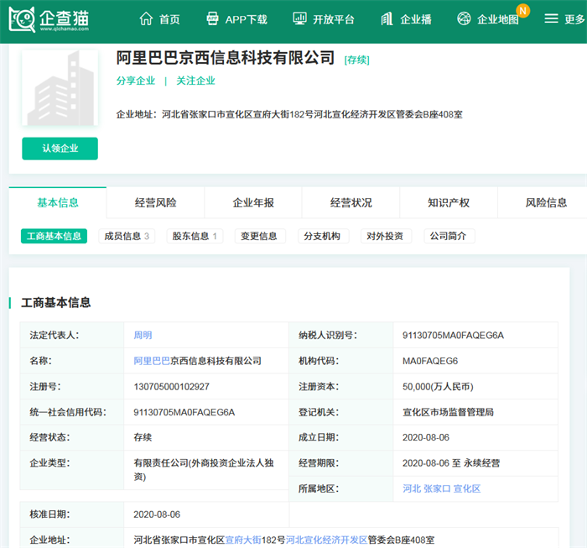587x548 pixels.
Task: Open the 分支机构 sub-tab
Action: pyautogui.click(x=322, y=236)
